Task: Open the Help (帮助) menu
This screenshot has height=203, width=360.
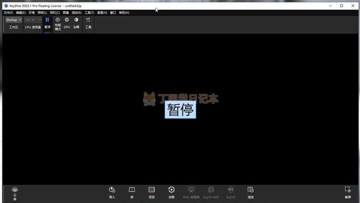Action: click(124, 13)
